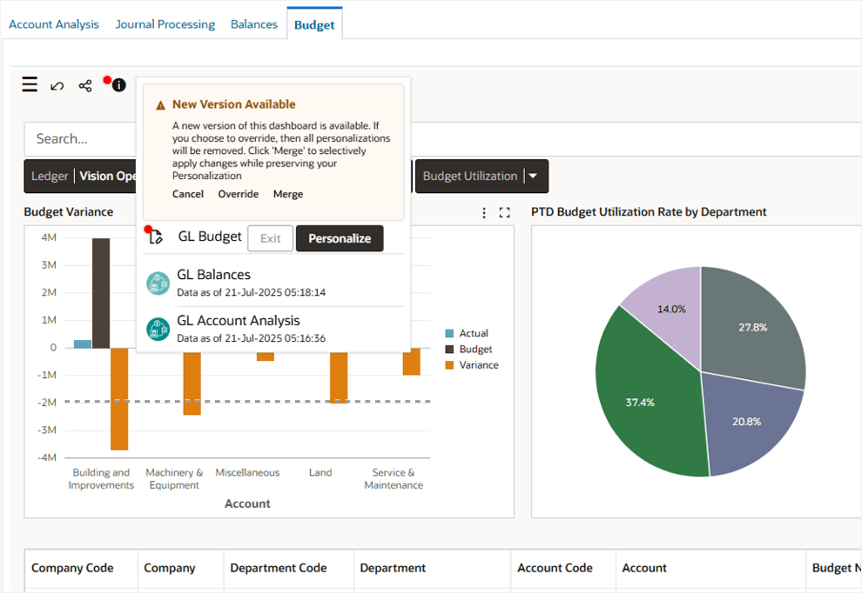The height and width of the screenshot is (593, 862).
Task: Toggle Variance series in chart legend
Action: [x=471, y=365]
